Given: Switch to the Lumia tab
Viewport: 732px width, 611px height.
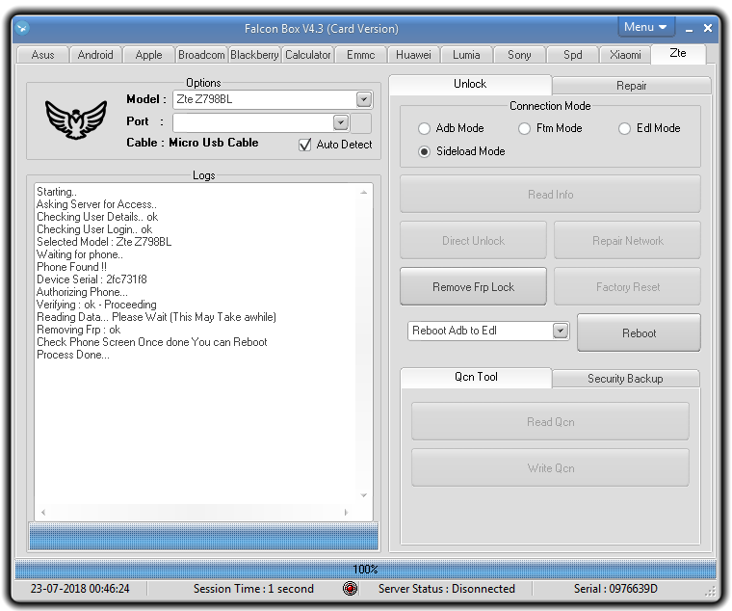Looking at the screenshot, I should [466, 55].
